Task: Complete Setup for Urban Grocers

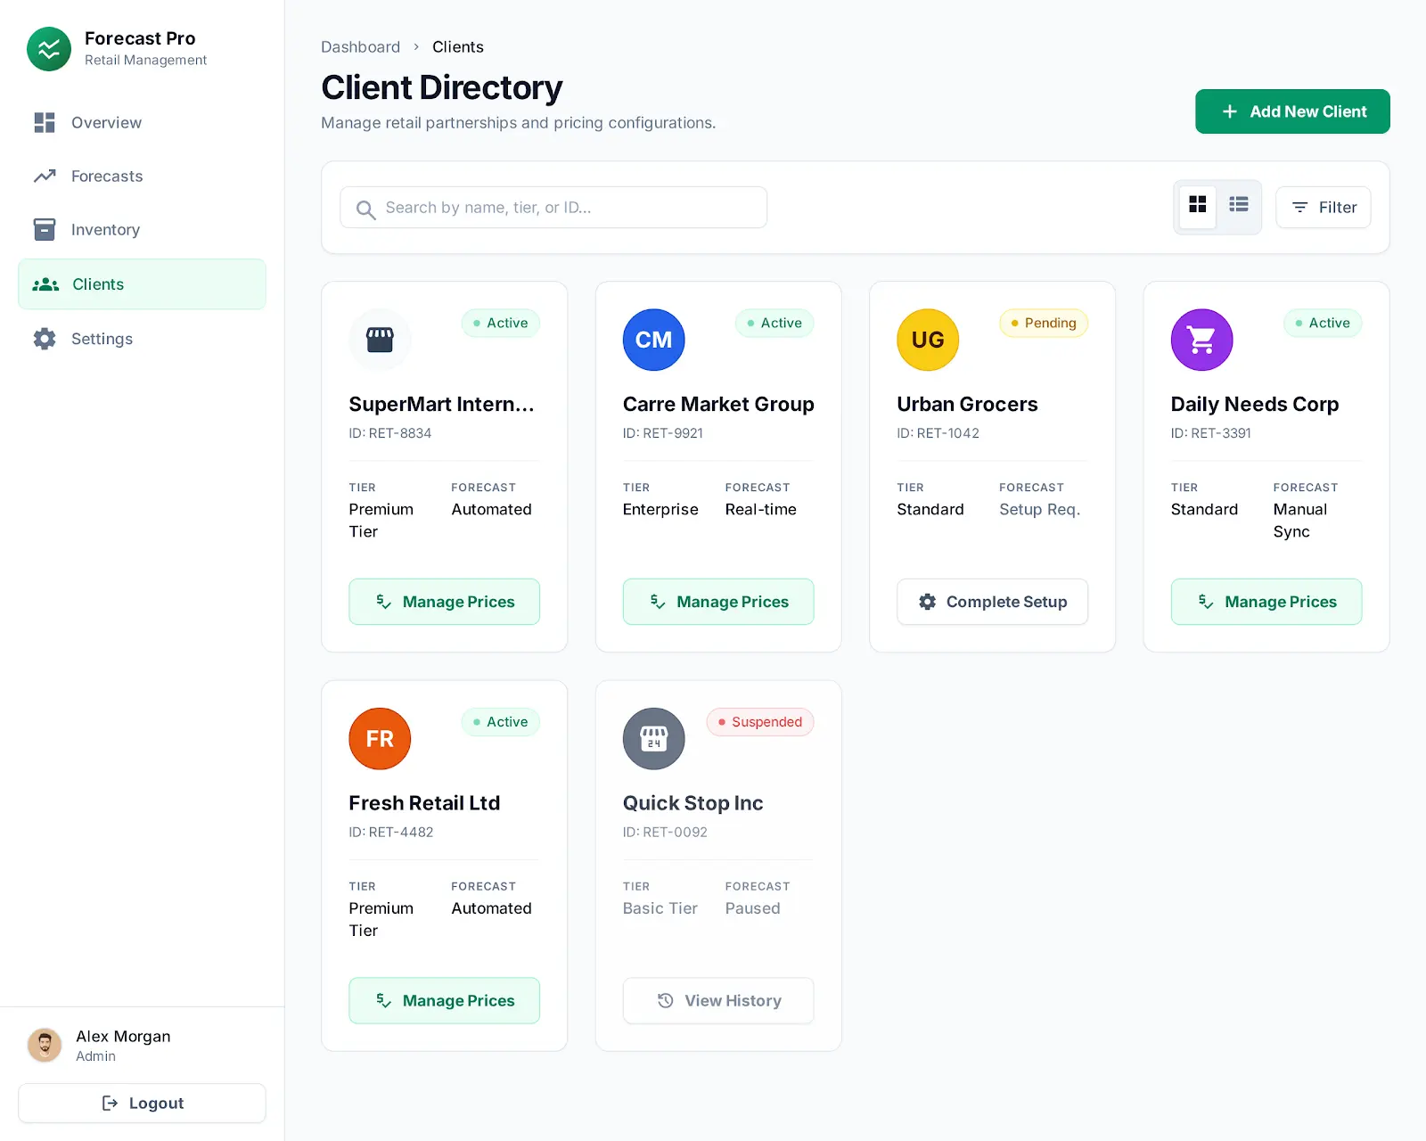Action: click(992, 602)
